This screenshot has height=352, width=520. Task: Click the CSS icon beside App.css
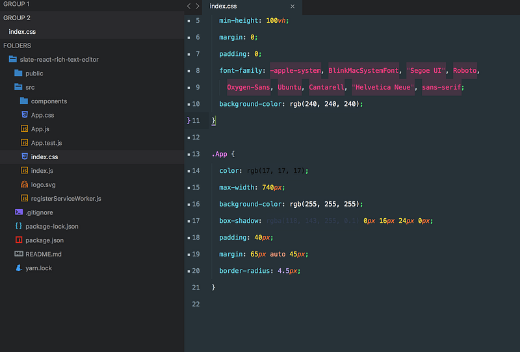pyautogui.click(x=24, y=115)
